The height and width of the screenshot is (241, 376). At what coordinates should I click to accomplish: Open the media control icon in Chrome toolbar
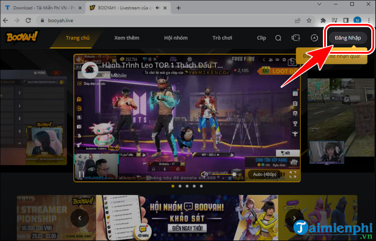click(334, 21)
